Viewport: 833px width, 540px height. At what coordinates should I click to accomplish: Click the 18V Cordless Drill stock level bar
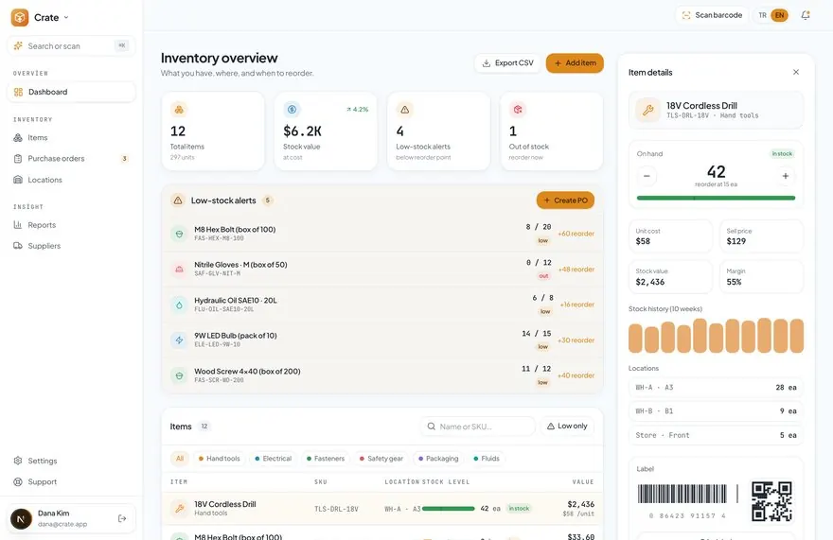click(449, 509)
